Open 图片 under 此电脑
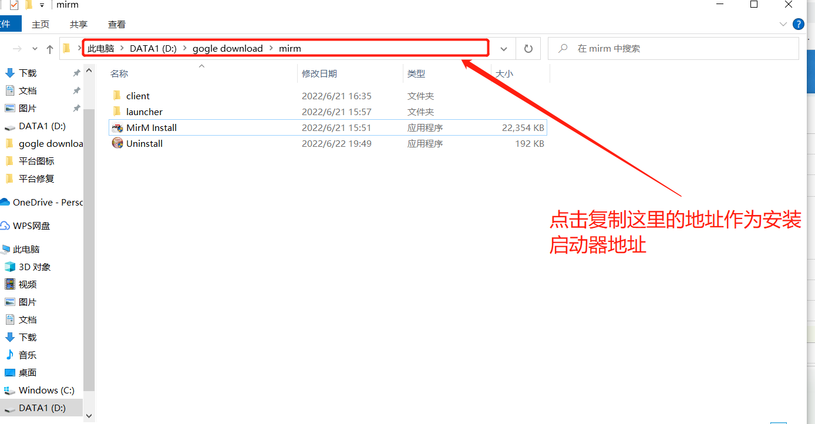This screenshot has width=815, height=424. (28, 302)
